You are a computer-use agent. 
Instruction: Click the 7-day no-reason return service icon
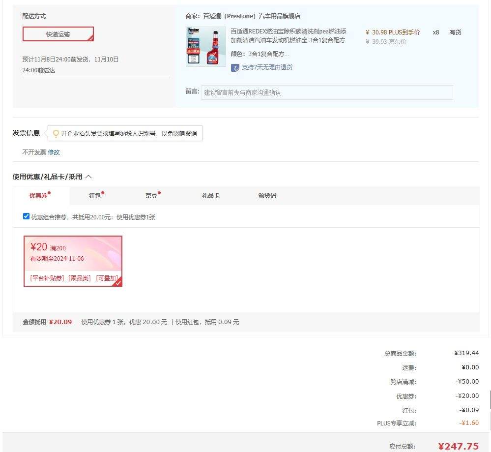pyautogui.click(x=235, y=67)
